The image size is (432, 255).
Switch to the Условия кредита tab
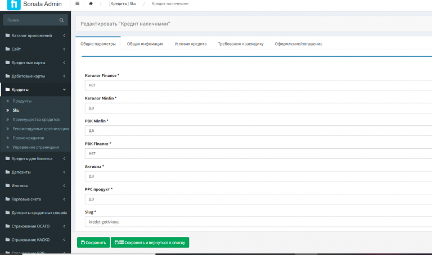point(190,44)
